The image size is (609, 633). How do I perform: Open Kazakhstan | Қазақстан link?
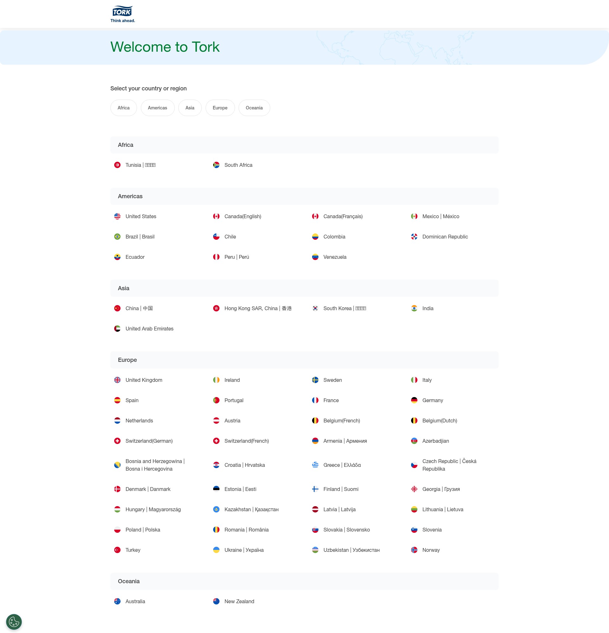point(251,510)
